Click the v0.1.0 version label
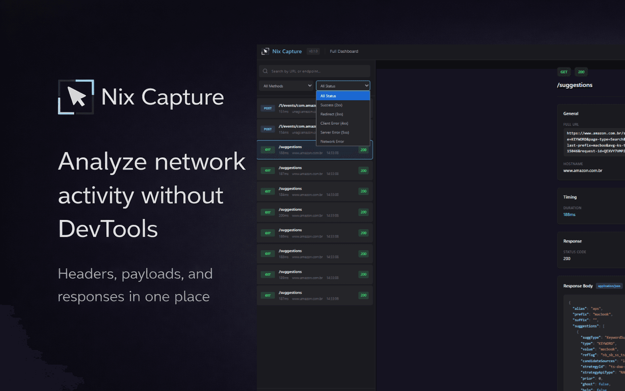Screen dimensions: 625x391 [x=313, y=51]
